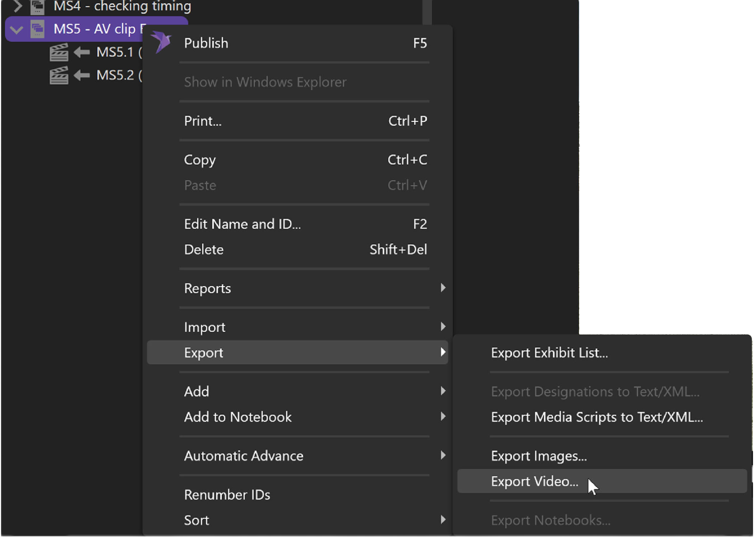The image size is (754, 537).
Task: Expand the Sort submenu arrow
Action: (x=443, y=519)
